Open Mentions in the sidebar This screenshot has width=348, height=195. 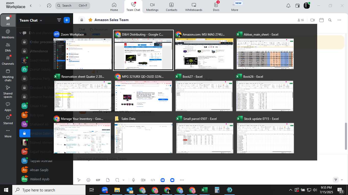(x=8, y=34)
